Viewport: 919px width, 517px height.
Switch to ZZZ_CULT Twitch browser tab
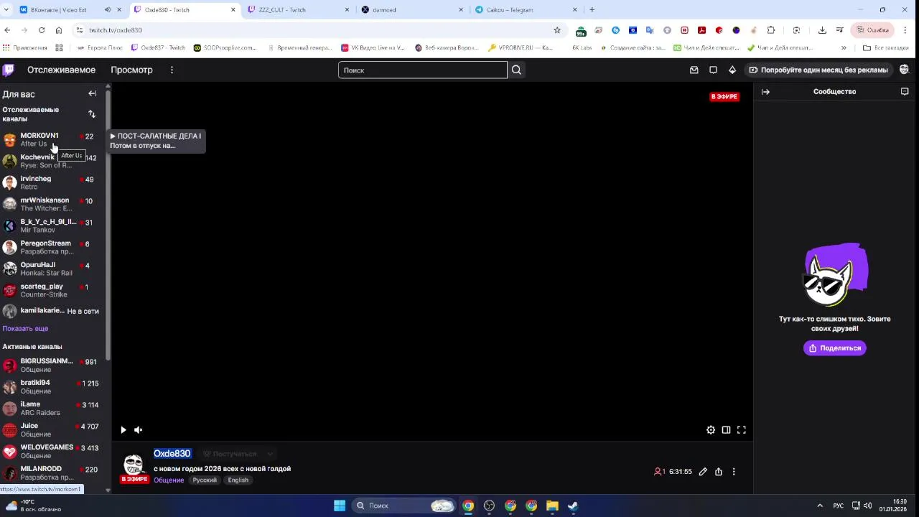[299, 10]
